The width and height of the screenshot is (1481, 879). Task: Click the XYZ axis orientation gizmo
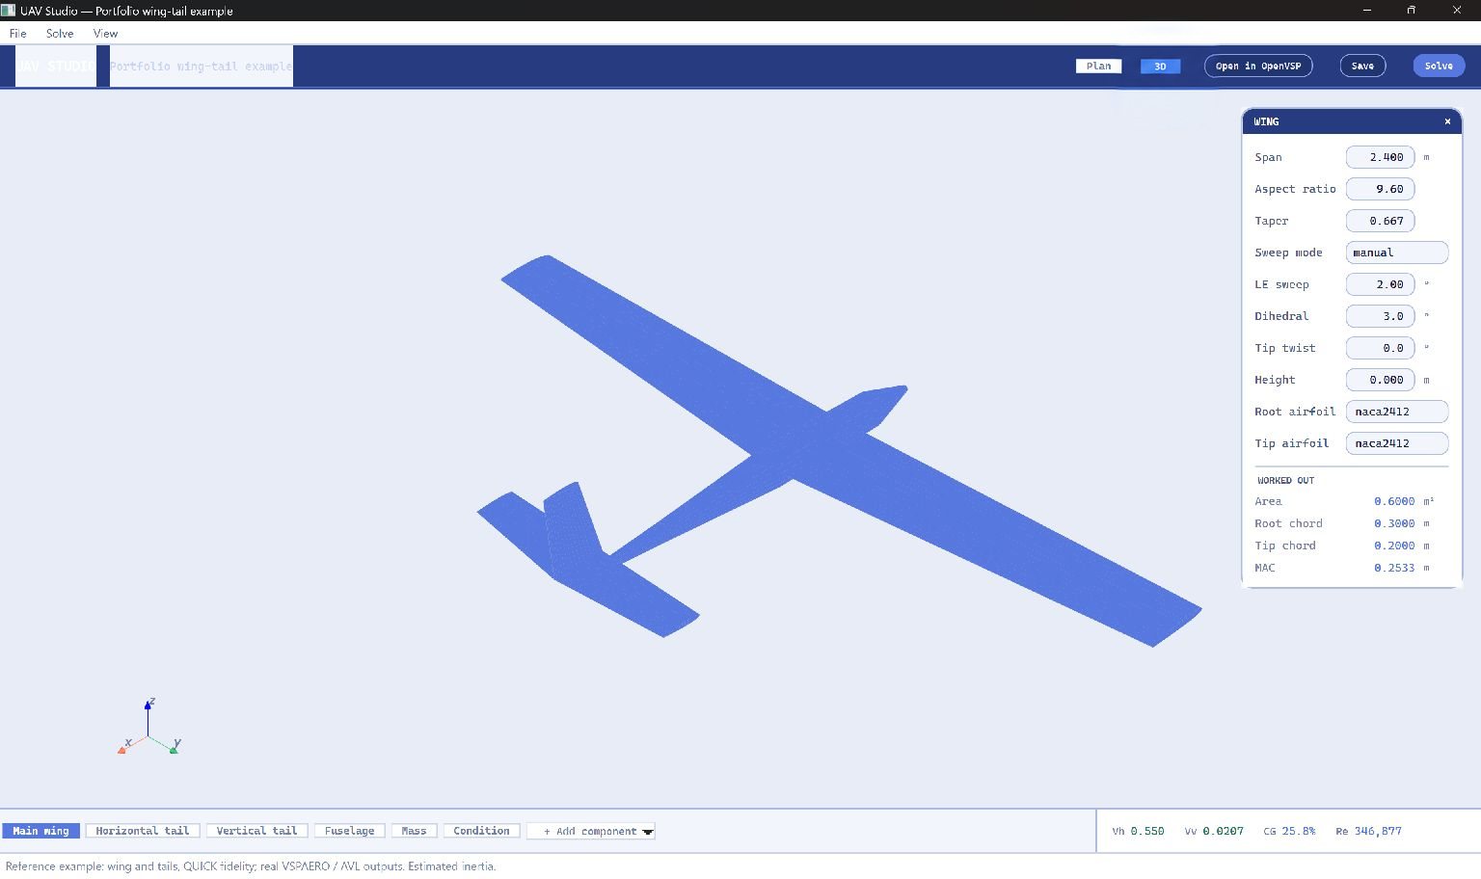(x=148, y=727)
